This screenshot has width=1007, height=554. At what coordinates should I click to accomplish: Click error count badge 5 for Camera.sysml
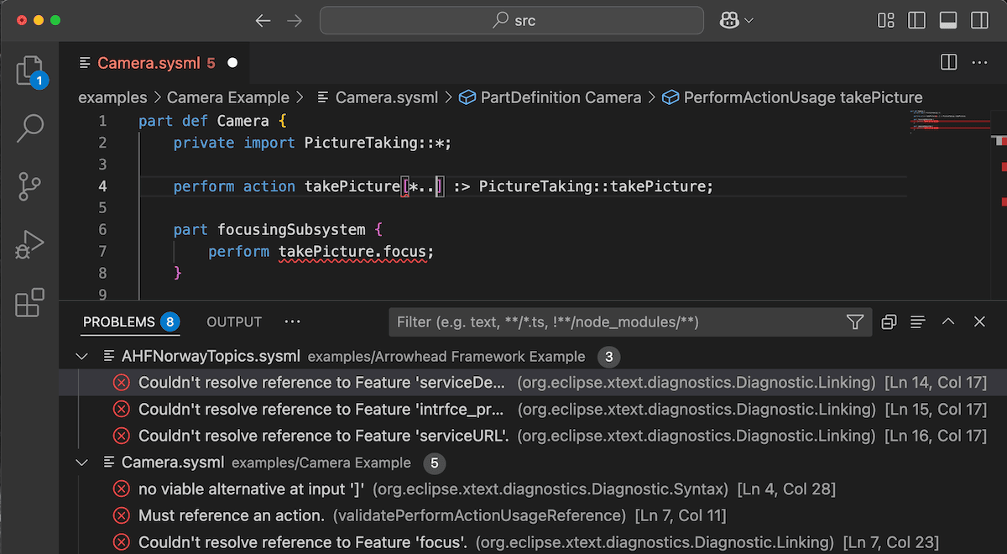pyautogui.click(x=435, y=463)
